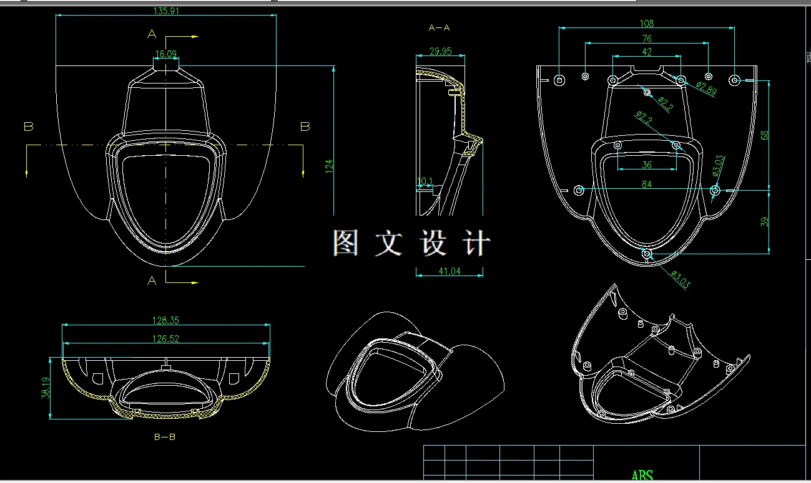Select the 41.04 dimension text
811x483 pixels.
click(450, 271)
